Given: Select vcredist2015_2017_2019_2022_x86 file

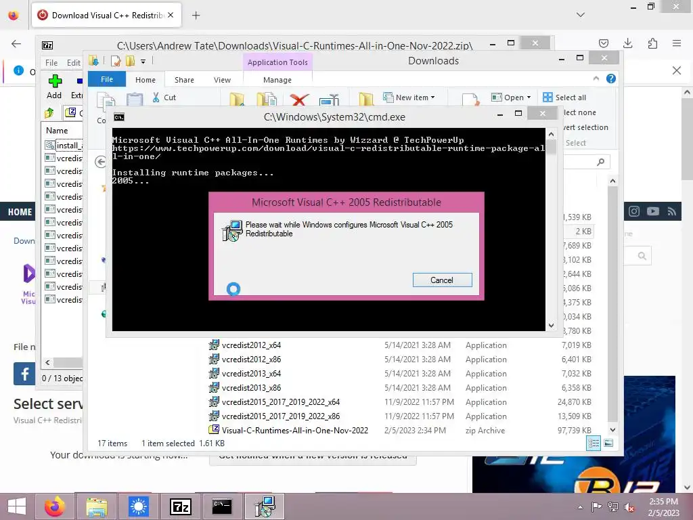Looking at the screenshot, I should click(280, 416).
